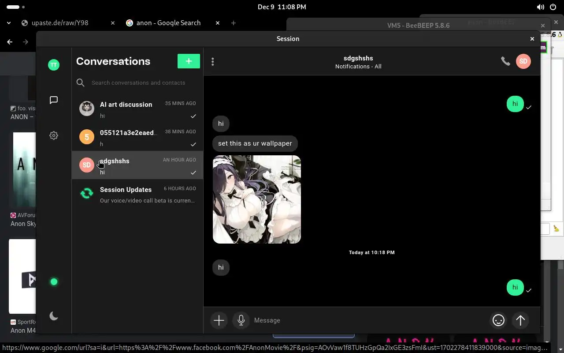Click the Conversations heading
This screenshot has width=564, height=353.
[x=113, y=61]
